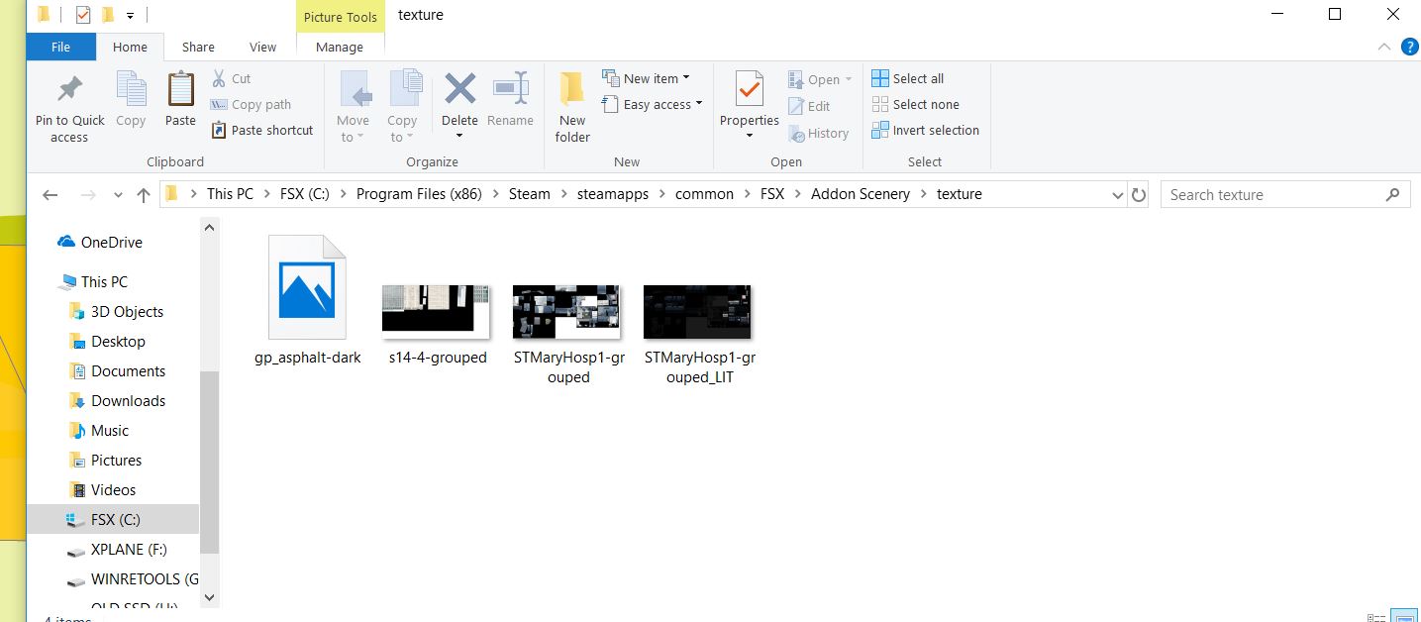Click Paste shortcut button
Image resolution: width=1421 pixels, height=622 pixels.
262,130
